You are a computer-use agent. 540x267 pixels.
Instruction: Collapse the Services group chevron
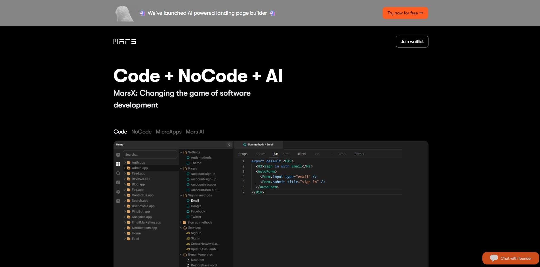click(x=181, y=228)
